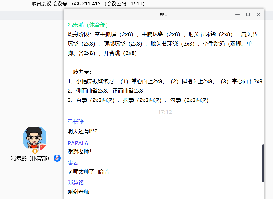Maximize the 聊天 chat window
The height and width of the screenshot is (199, 273).
[248, 15]
